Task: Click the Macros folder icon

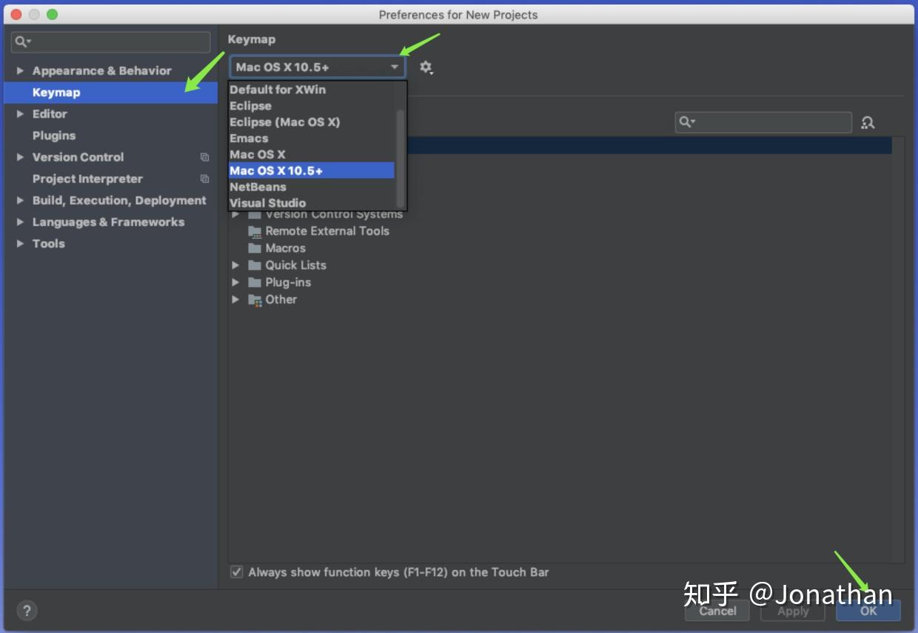Action: 254,248
